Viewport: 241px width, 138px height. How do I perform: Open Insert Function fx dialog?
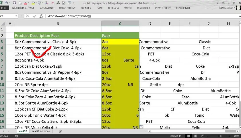point(41,16)
